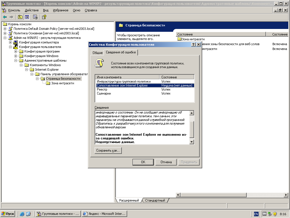Switch to the Расширенный view tab
Viewport: 290px width, 218px height.
(x=129, y=200)
